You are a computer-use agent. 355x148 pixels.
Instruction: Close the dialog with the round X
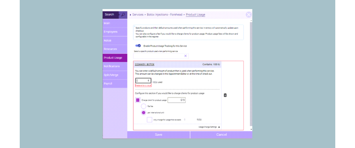(x=248, y=15)
